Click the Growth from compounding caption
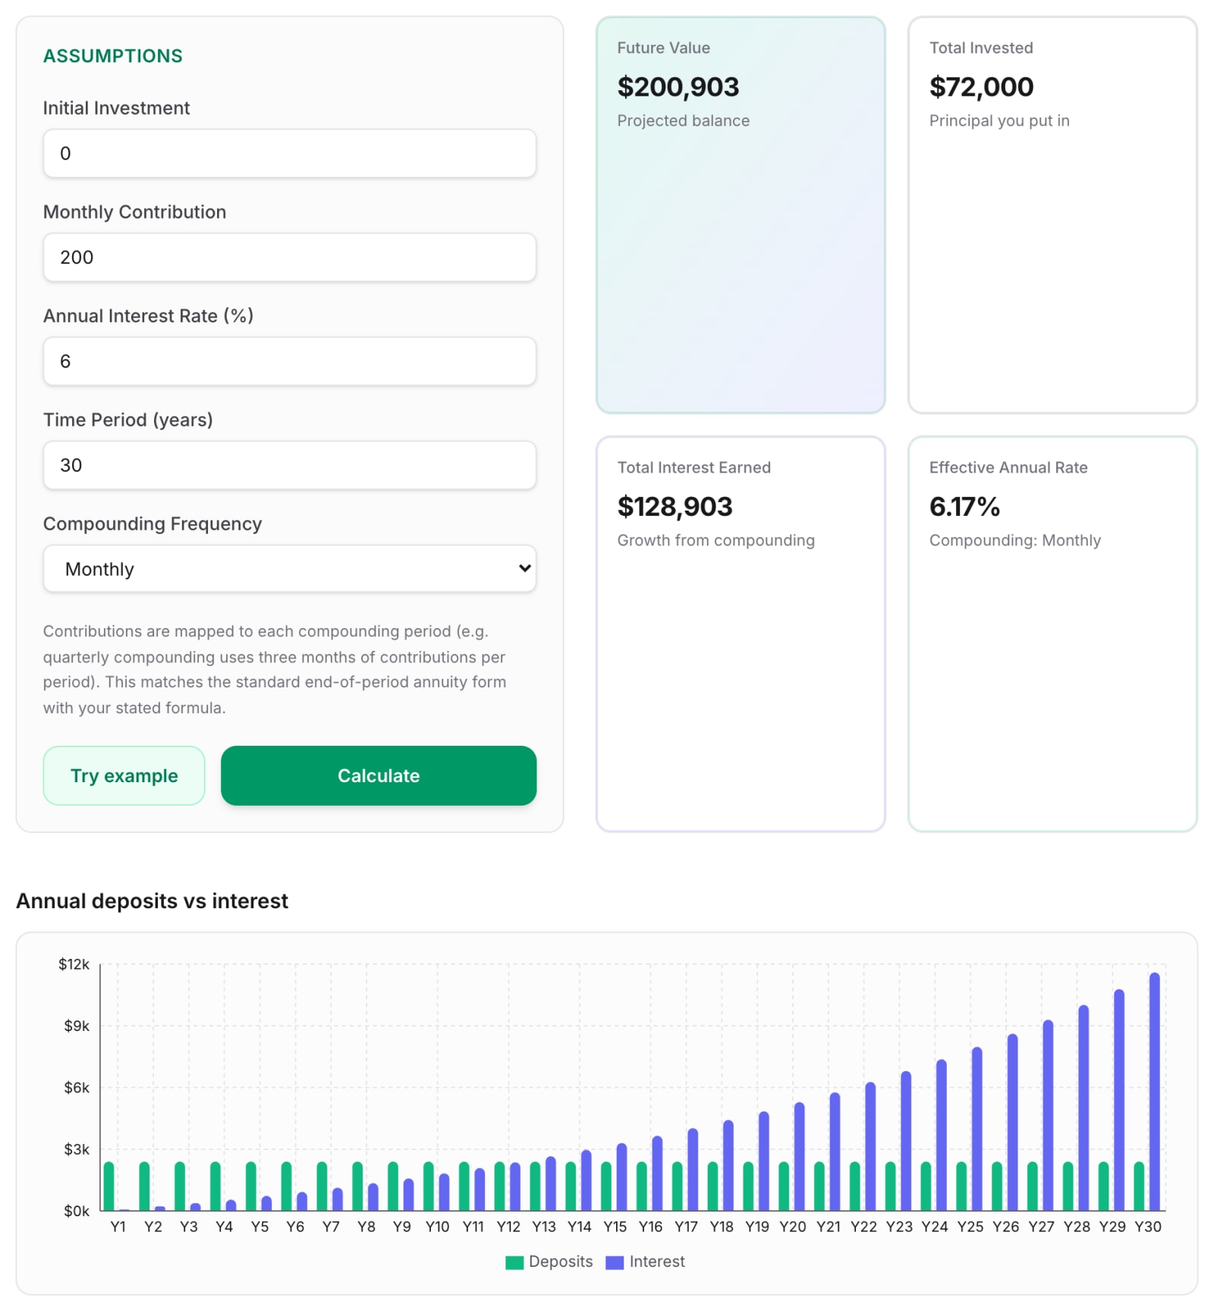This screenshot has height=1311, width=1214. coord(716,540)
